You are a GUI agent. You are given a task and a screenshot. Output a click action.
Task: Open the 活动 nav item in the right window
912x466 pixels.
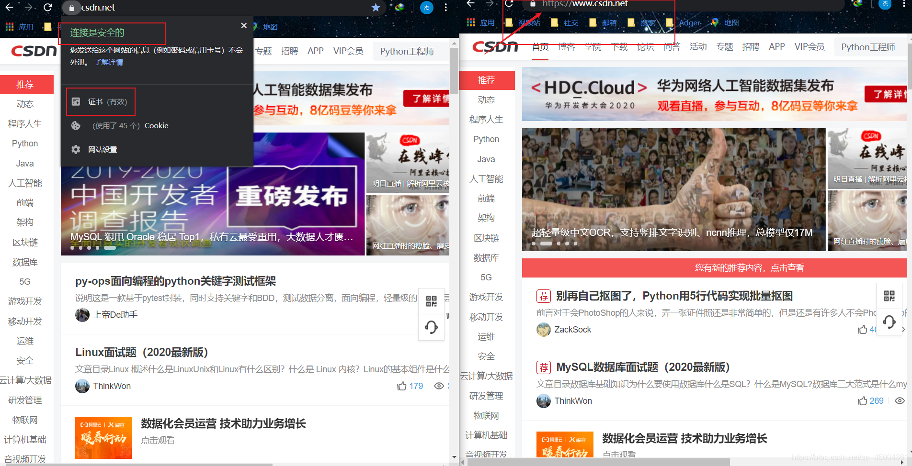[698, 46]
